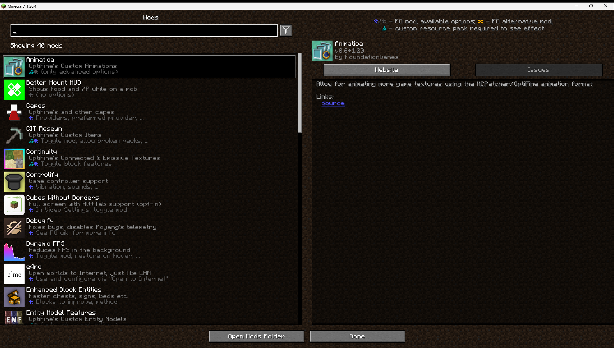Click the Cubes Without Borders icon
Screen dimensions: 614x348
(14, 205)
